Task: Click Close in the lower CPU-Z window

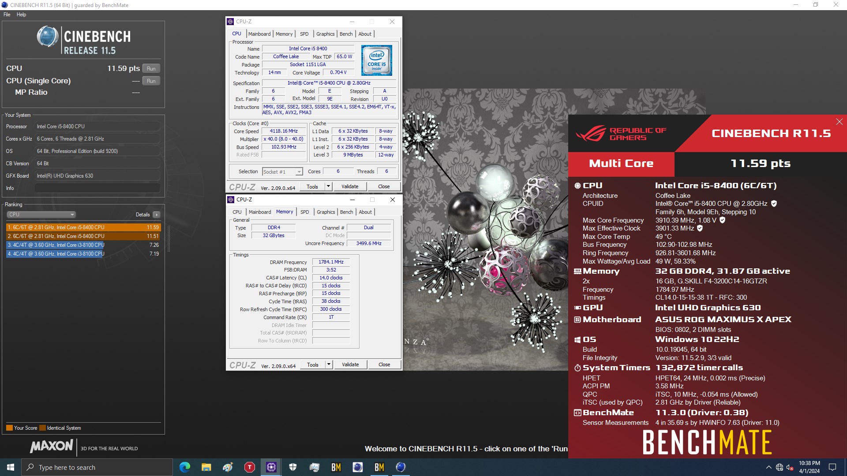Action: pyautogui.click(x=384, y=364)
